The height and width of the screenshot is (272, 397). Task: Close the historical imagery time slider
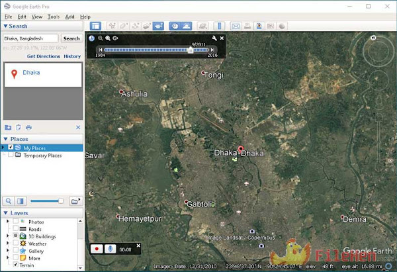(x=222, y=38)
